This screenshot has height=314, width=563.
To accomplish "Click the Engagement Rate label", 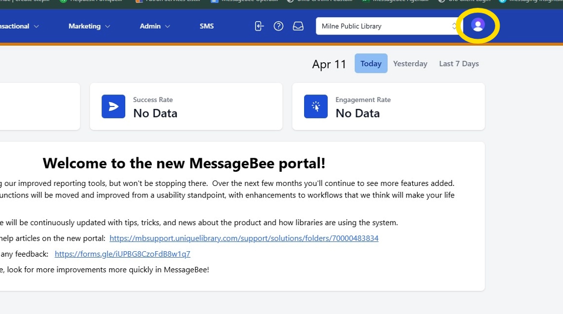I will pyautogui.click(x=363, y=100).
